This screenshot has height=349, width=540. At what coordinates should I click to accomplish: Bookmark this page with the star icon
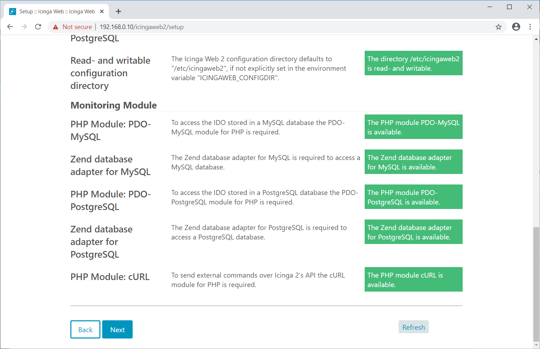(x=499, y=27)
